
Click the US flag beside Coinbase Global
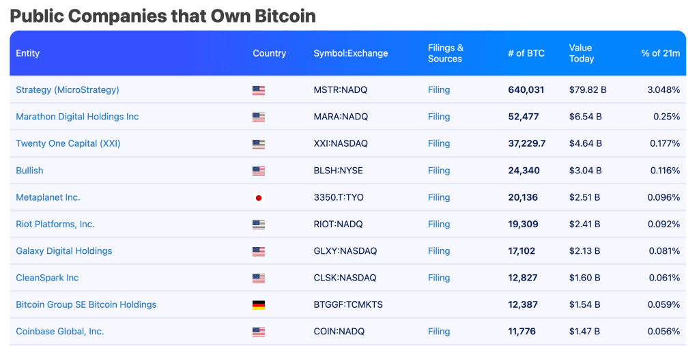(258, 332)
